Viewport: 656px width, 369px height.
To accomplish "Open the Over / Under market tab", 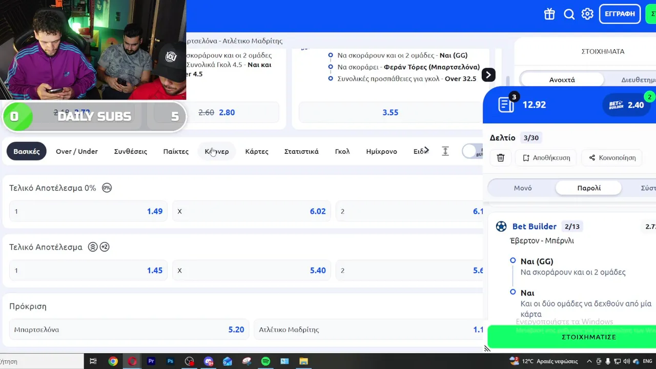I will [77, 151].
